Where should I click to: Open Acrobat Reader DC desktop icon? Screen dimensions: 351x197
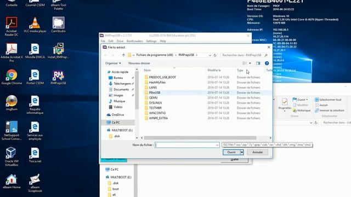pos(12,26)
